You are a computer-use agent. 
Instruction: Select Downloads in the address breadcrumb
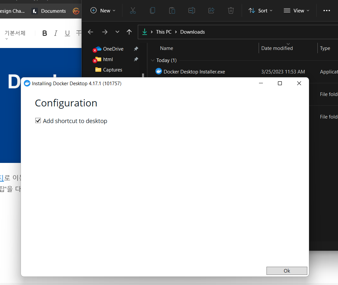[x=192, y=32]
